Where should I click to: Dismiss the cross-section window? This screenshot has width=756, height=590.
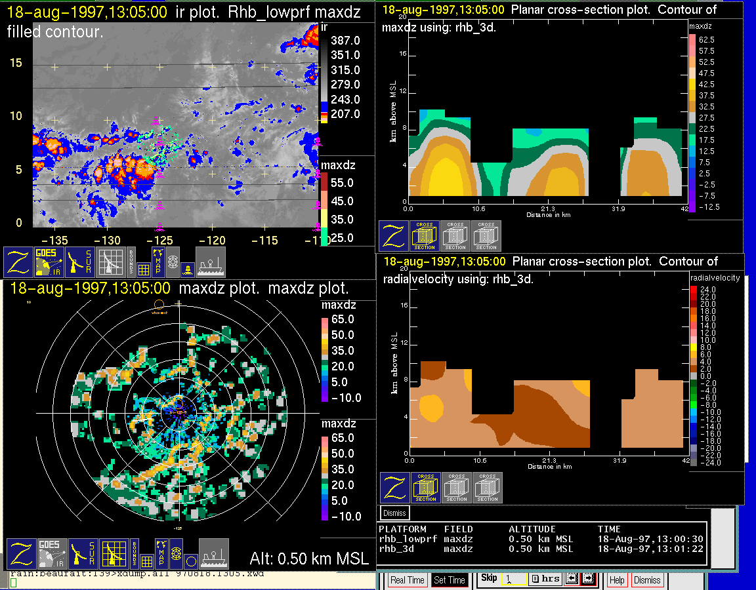395,513
